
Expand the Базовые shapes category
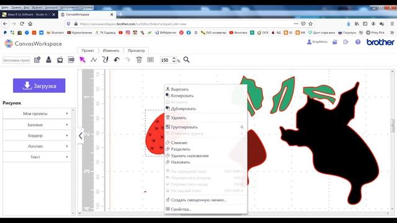pos(37,125)
